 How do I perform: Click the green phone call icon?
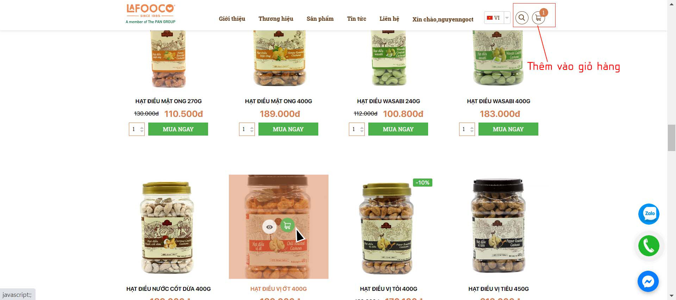(x=649, y=246)
